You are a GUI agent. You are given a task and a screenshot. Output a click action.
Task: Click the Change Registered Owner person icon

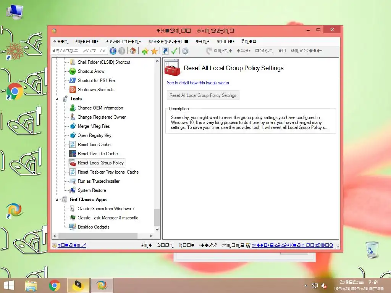pos(73,117)
